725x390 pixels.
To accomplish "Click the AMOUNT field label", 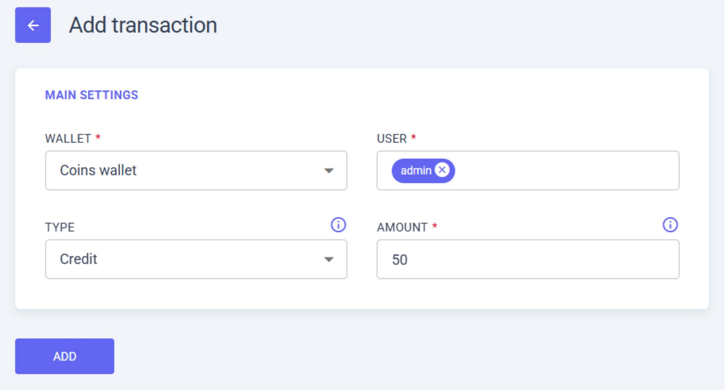I will click(x=402, y=227).
